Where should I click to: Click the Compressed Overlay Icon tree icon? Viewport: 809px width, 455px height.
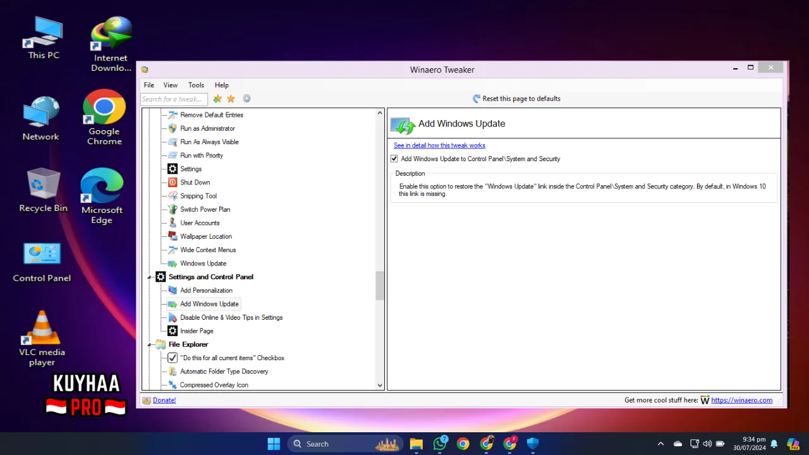(173, 385)
